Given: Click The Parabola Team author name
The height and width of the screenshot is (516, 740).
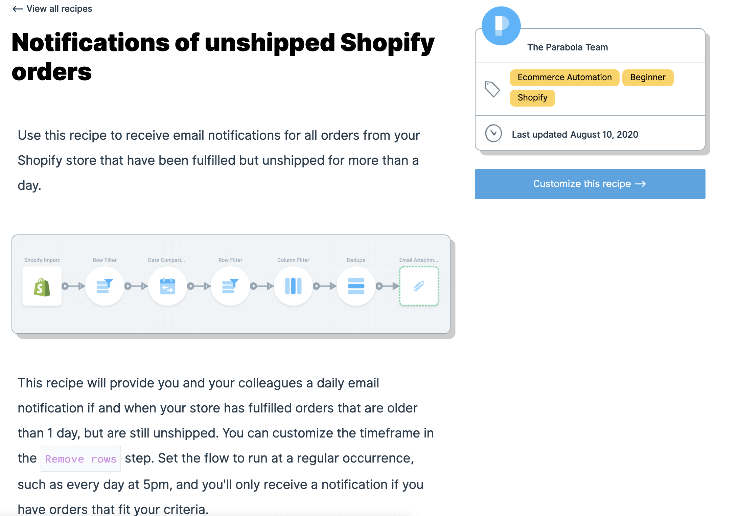Looking at the screenshot, I should (x=568, y=47).
